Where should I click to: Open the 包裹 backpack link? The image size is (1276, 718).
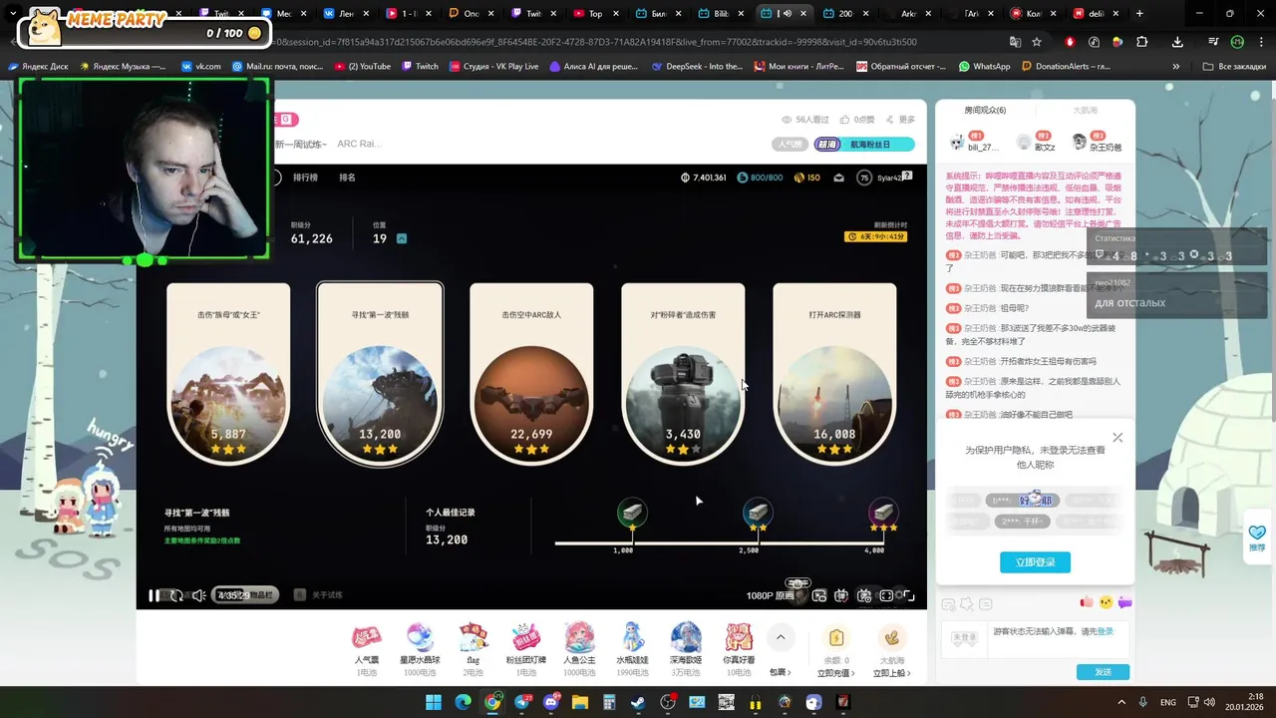click(x=781, y=672)
